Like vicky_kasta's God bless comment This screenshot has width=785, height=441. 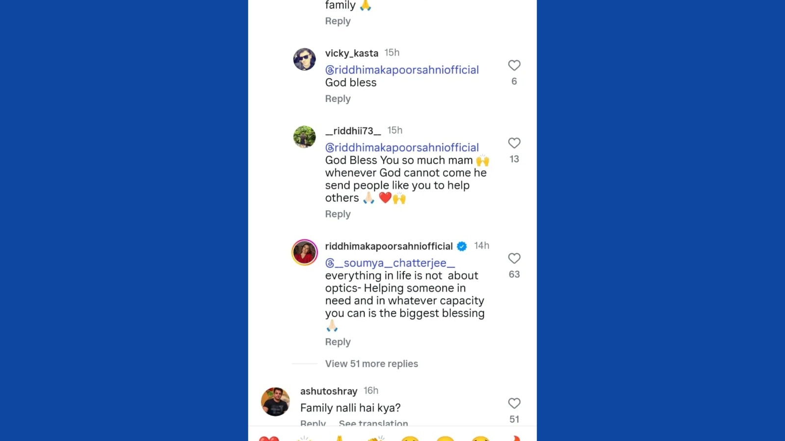tap(514, 65)
